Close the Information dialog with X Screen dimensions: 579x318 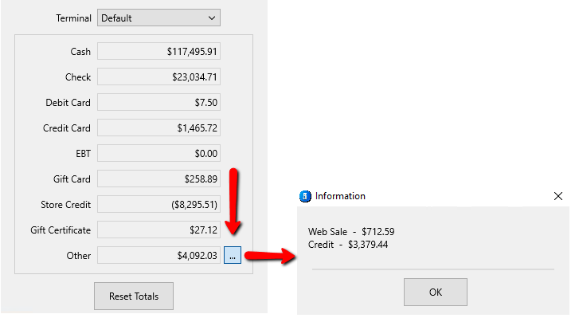[x=558, y=196]
